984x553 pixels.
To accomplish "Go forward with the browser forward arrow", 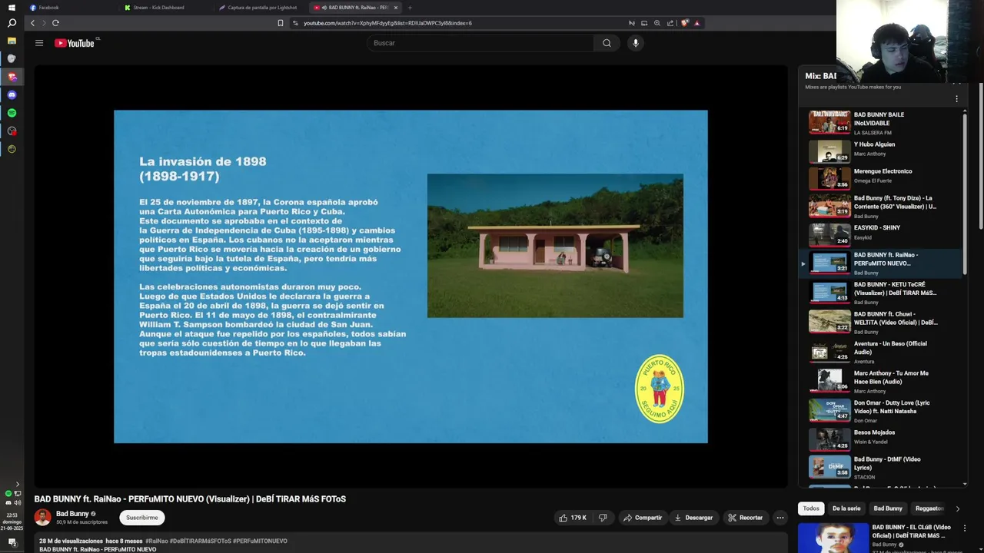I will pos(44,23).
